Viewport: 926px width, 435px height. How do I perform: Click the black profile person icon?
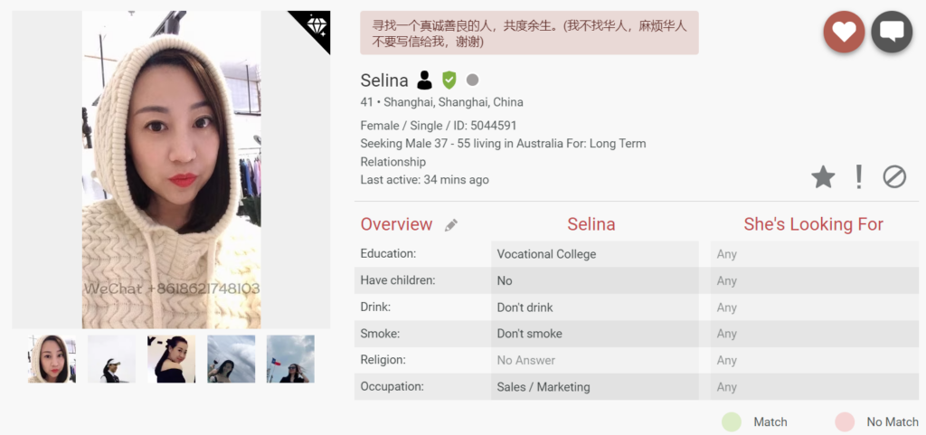click(x=425, y=80)
